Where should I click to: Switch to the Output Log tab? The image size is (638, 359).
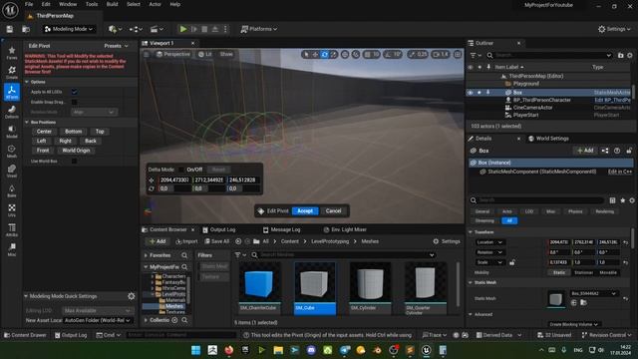(x=222, y=229)
